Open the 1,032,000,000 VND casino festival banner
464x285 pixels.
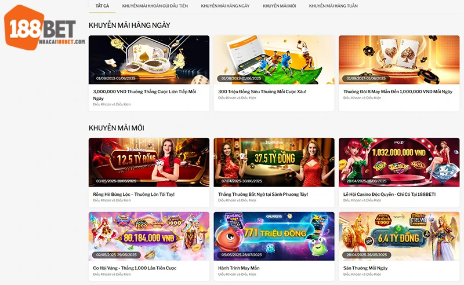(x=399, y=162)
